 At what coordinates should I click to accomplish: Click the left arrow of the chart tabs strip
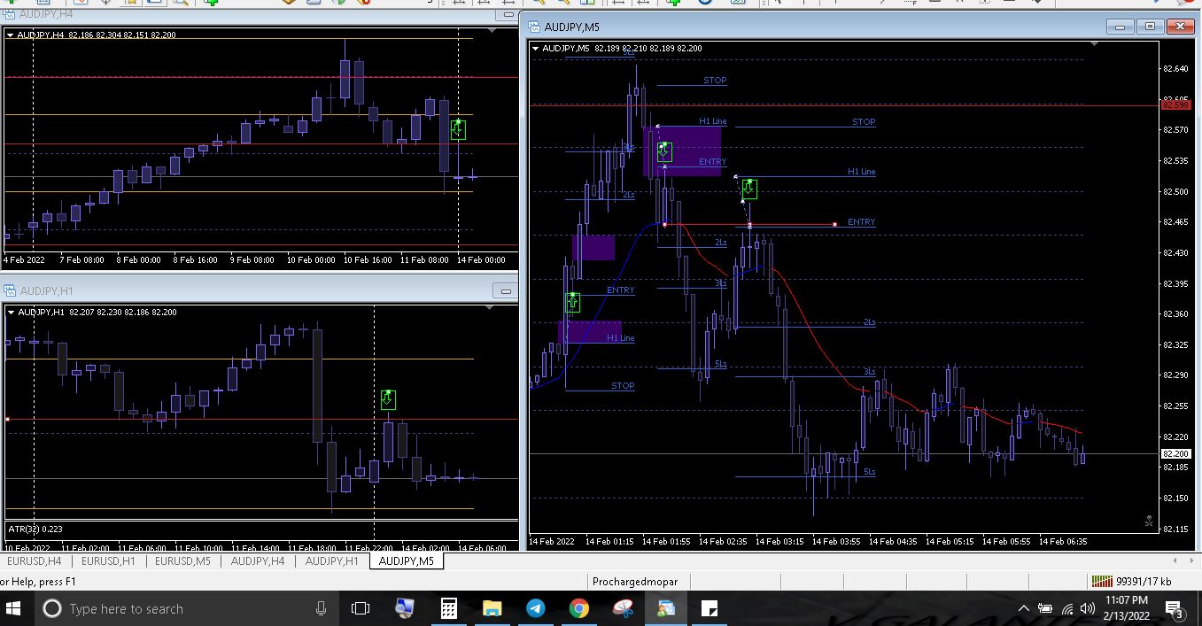[1175, 560]
